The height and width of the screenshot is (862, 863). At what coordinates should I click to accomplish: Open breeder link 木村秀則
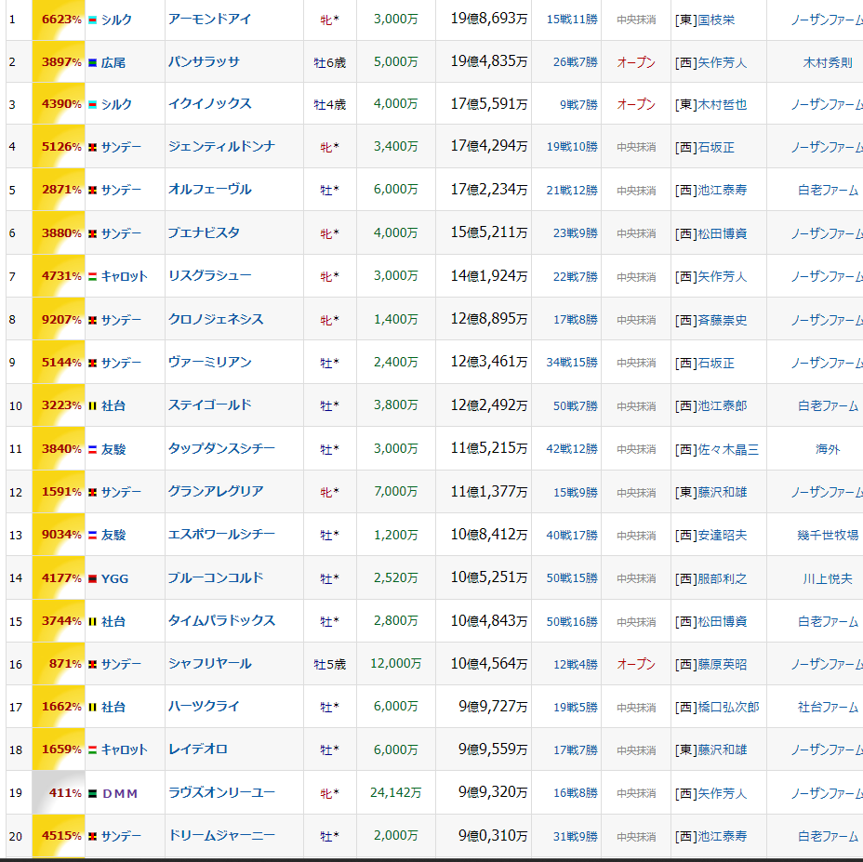coord(827,62)
